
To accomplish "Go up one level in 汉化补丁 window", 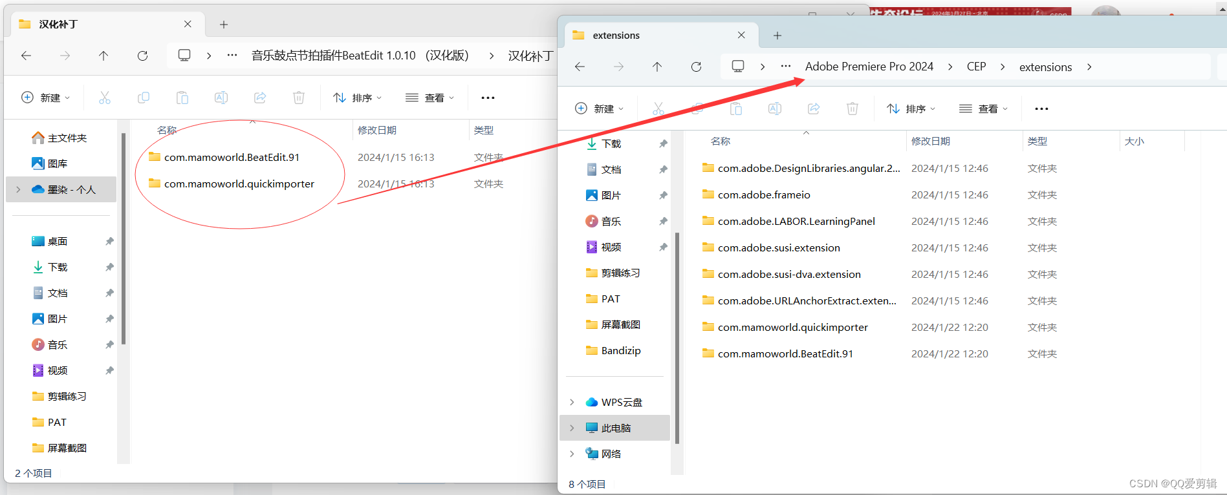I will click(103, 56).
